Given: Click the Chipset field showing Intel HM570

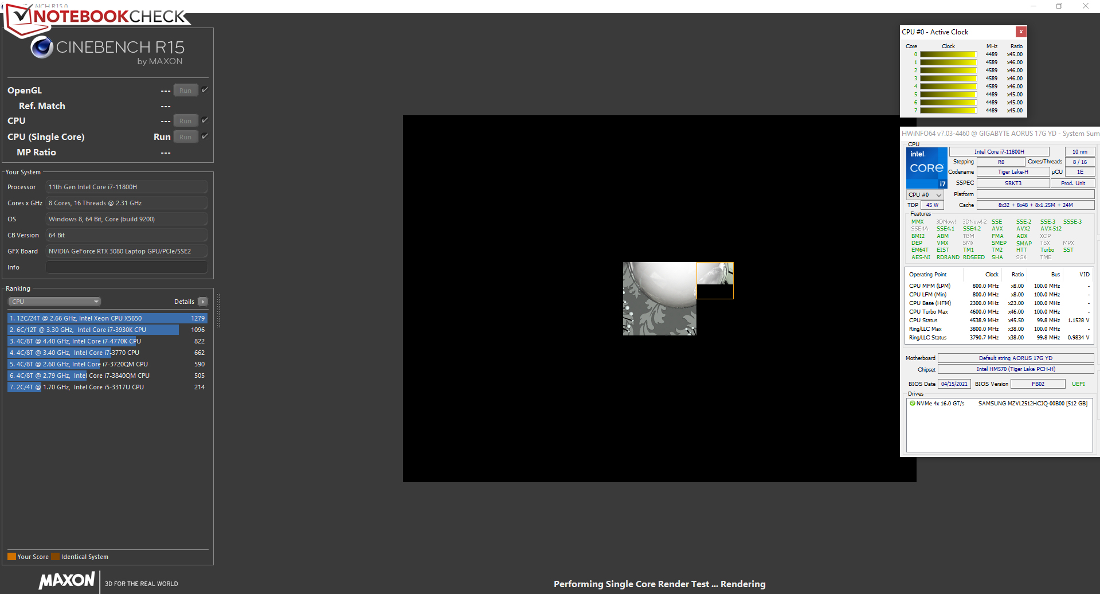Looking at the screenshot, I should (1016, 369).
